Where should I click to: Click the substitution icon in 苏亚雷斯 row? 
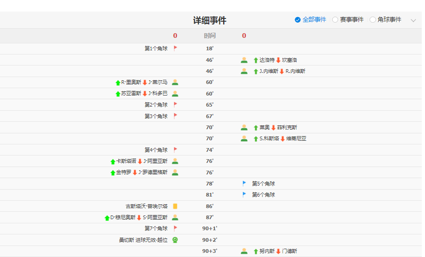click(175, 94)
